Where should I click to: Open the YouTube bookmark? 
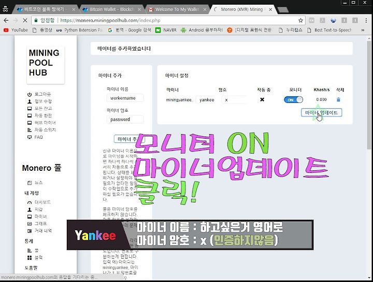coord(16,30)
